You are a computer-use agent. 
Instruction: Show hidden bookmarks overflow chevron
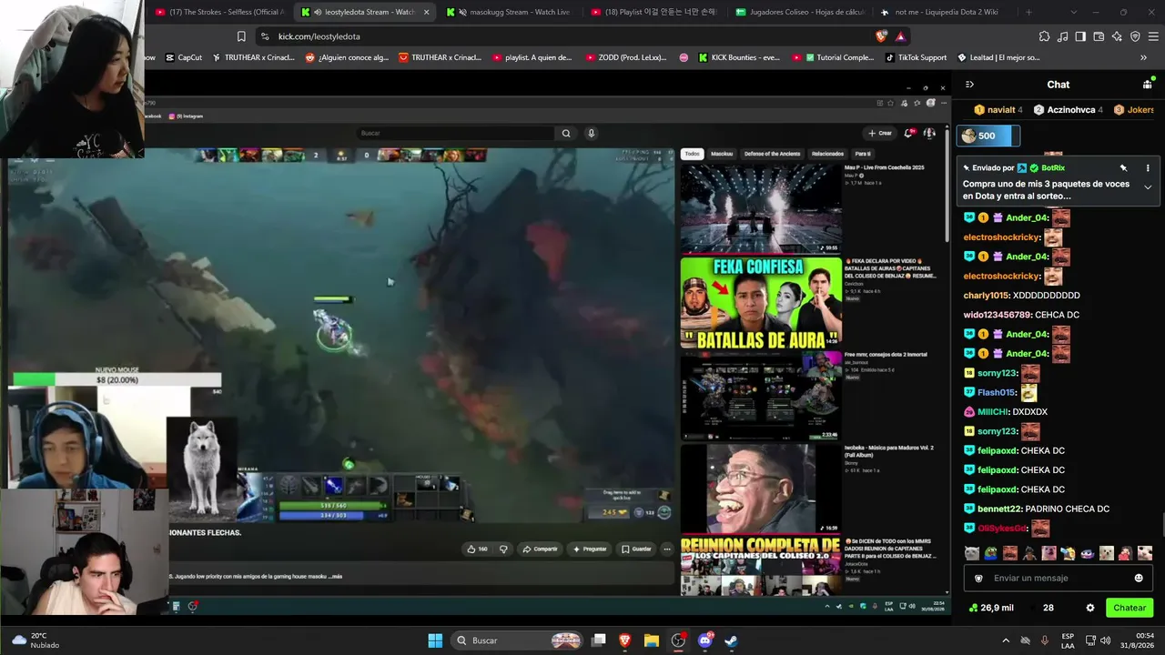[1143, 57]
